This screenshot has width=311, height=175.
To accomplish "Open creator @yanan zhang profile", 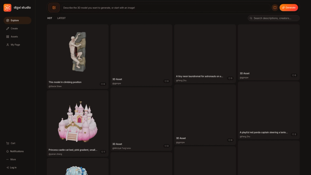I will 55,154.
